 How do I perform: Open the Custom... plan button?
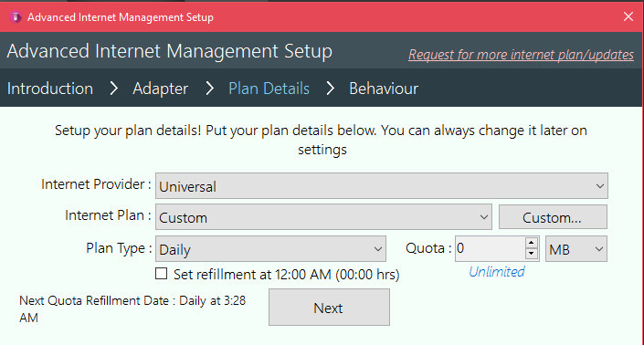coord(553,217)
